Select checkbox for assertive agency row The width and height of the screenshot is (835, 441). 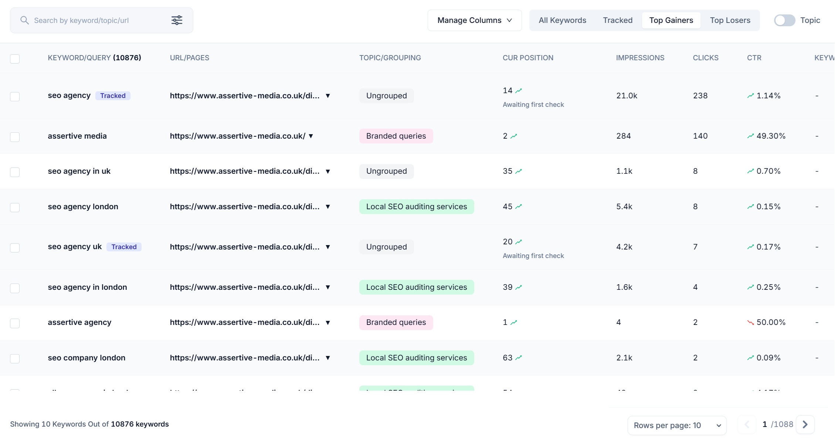pyautogui.click(x=15, y=323)
